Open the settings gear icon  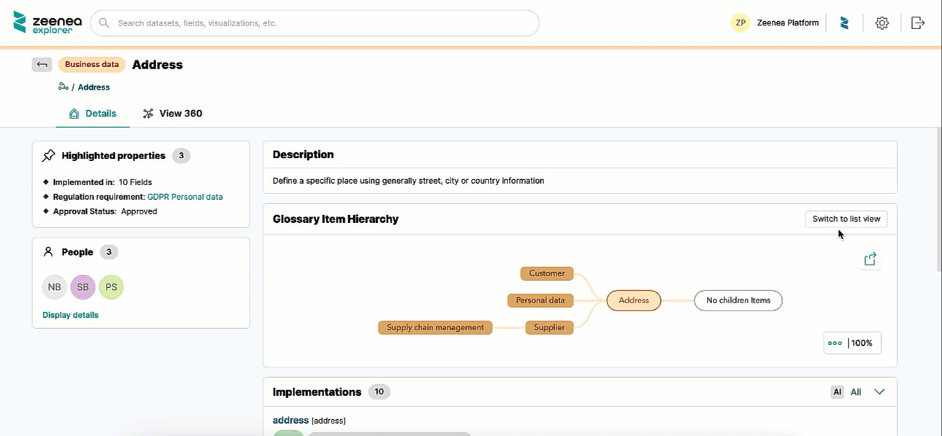(881, 23)
